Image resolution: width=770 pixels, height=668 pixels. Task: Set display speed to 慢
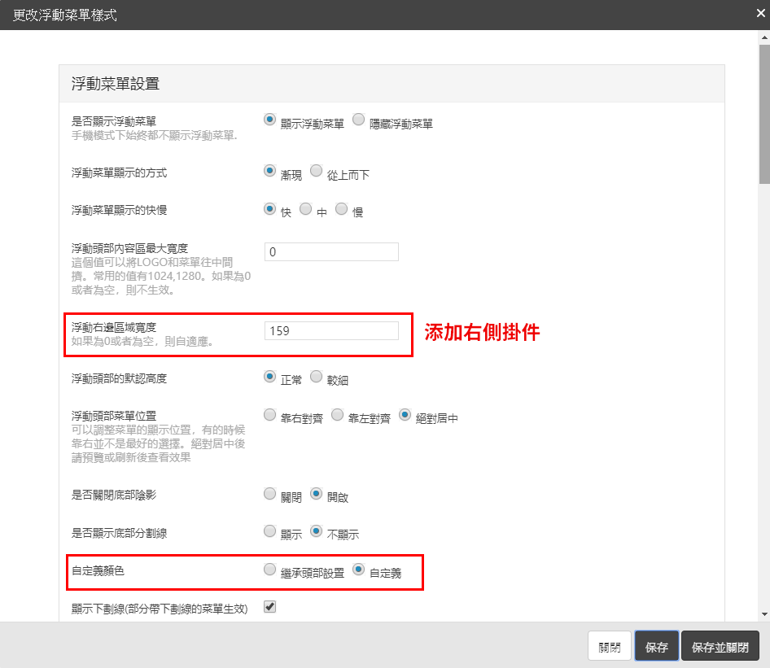click(x=341, y=208)
